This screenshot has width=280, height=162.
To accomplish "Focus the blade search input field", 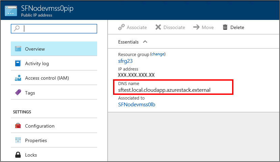I will pos(54,29).
